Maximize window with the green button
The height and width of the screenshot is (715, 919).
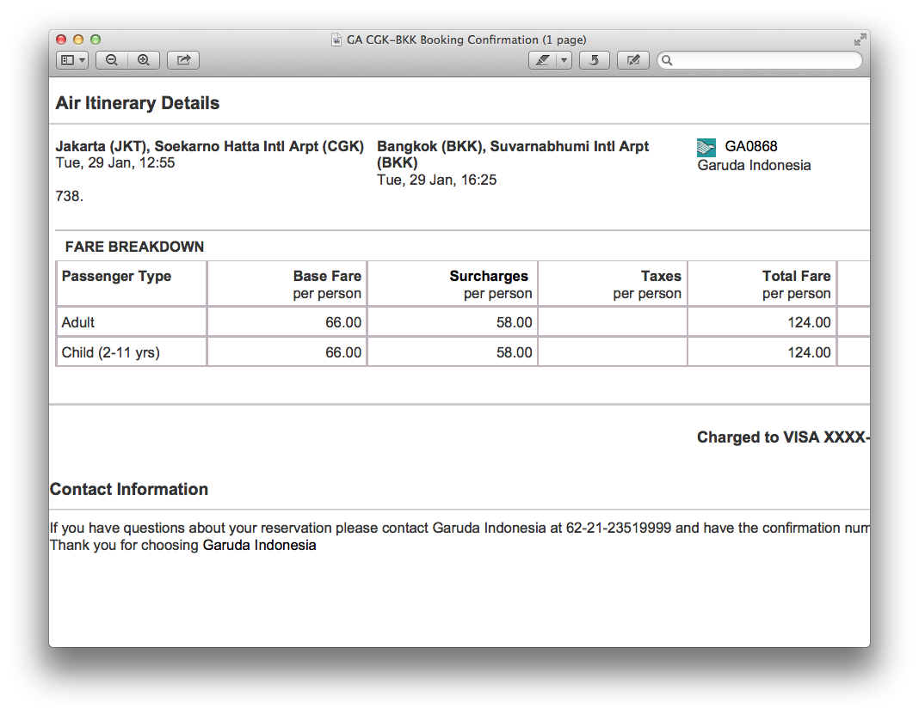[95, 40]
